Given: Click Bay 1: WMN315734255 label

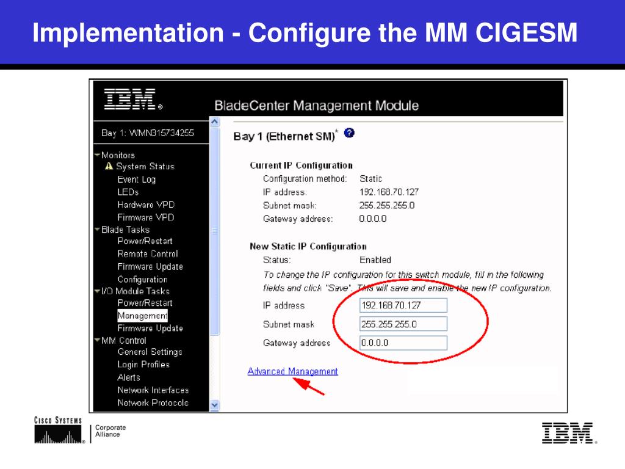Looking at the screenshot, I should point(148,133).
